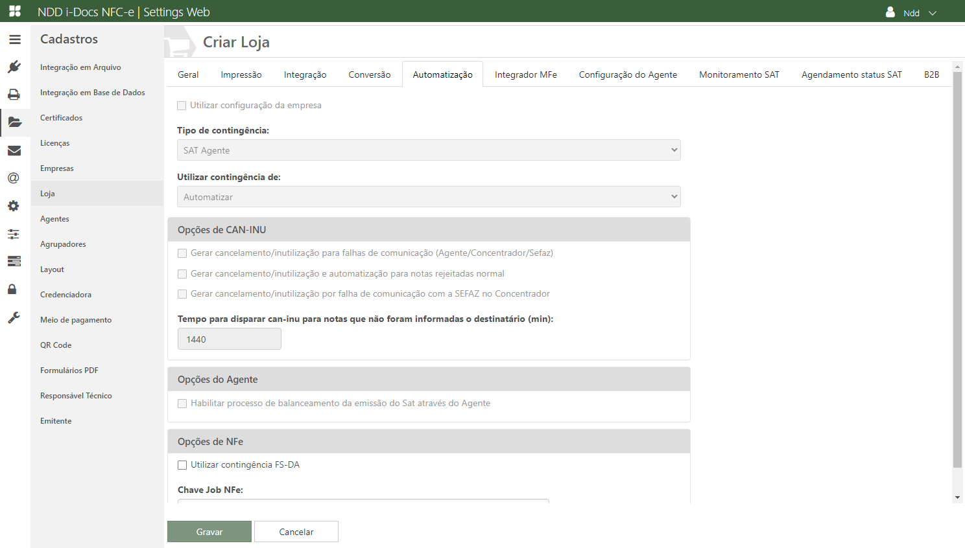This screenshot has height=548, width=965.
Task: Go to the Monitoramento SAT tab
Action: point(739,74)
